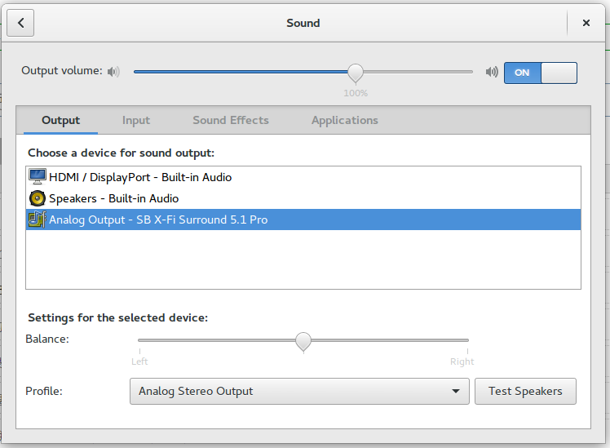Select the Output tab
The height and width of the screenshot is (448, 610).
click(x=61, y=120)
